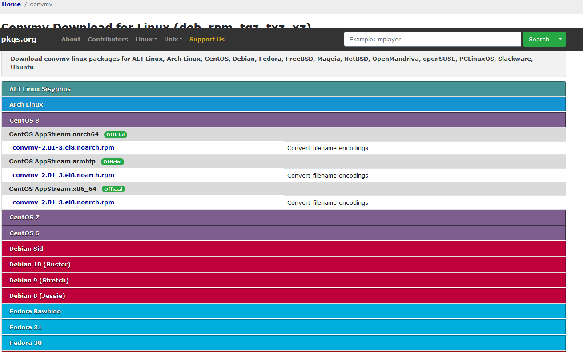Expand the Debian 10 (Buster) section
This screenshot has height=352, width=583.
[284, 264]
